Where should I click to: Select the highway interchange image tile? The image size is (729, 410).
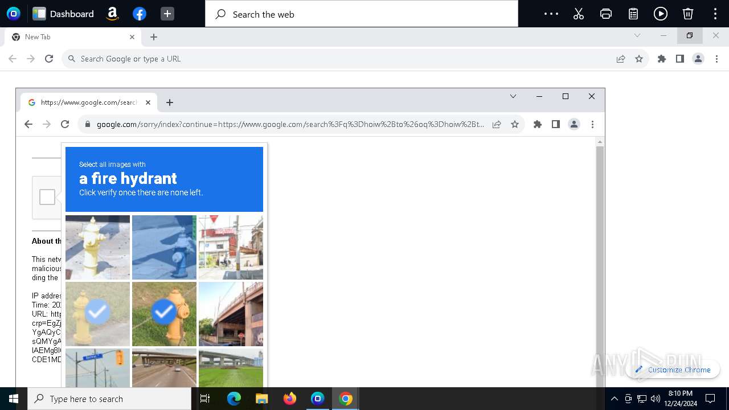164,368
